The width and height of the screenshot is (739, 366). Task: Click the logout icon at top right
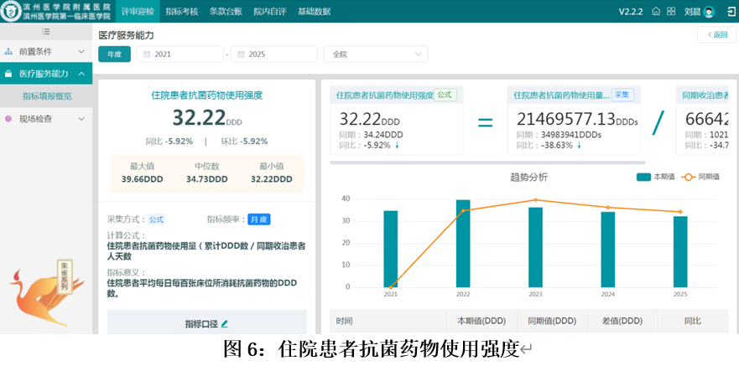[x=731, y=11]
